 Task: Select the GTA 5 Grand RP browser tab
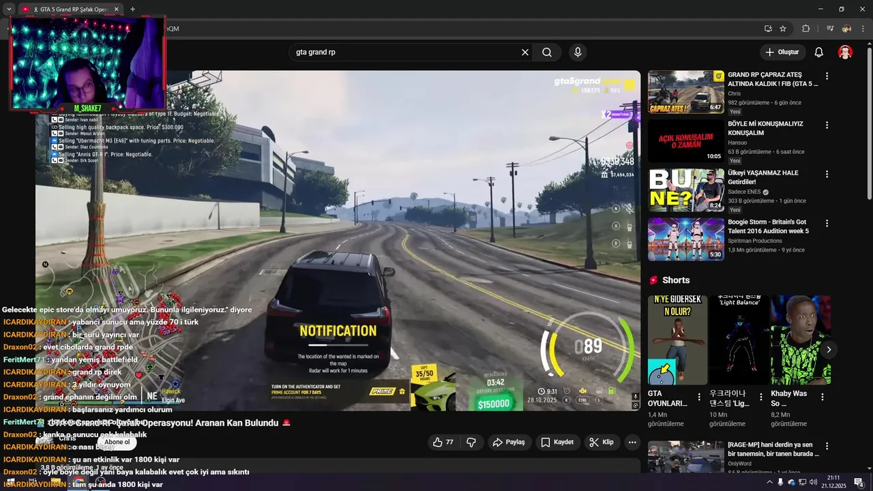(70, 10)
